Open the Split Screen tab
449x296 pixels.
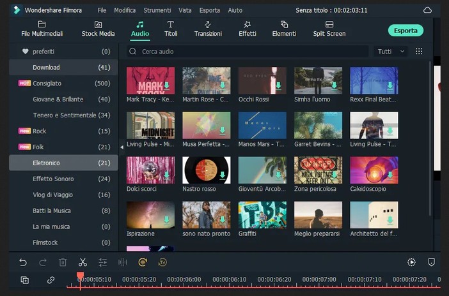[x=329, y=29]
